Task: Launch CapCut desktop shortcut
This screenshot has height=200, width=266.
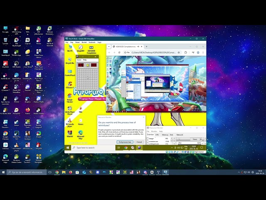Action: (x=27, y=41)
